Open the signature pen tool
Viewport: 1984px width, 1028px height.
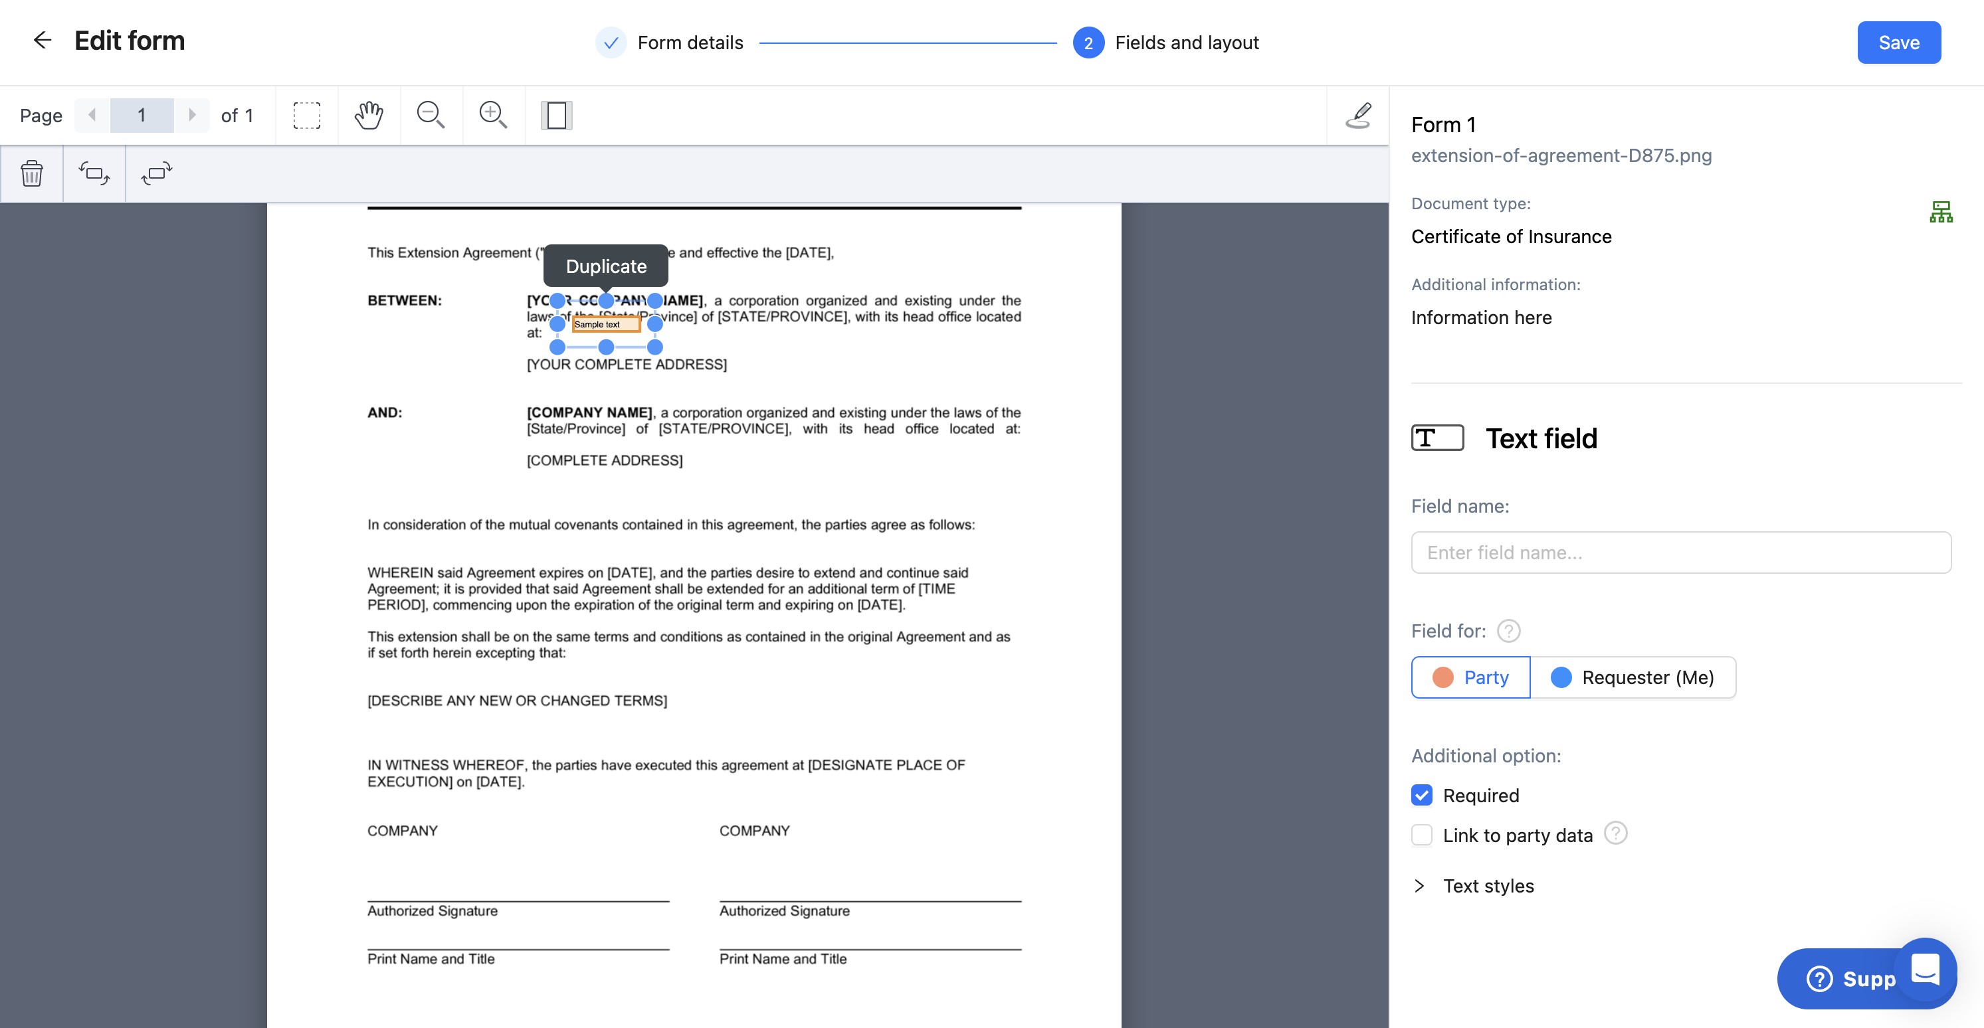point(1359,116)
